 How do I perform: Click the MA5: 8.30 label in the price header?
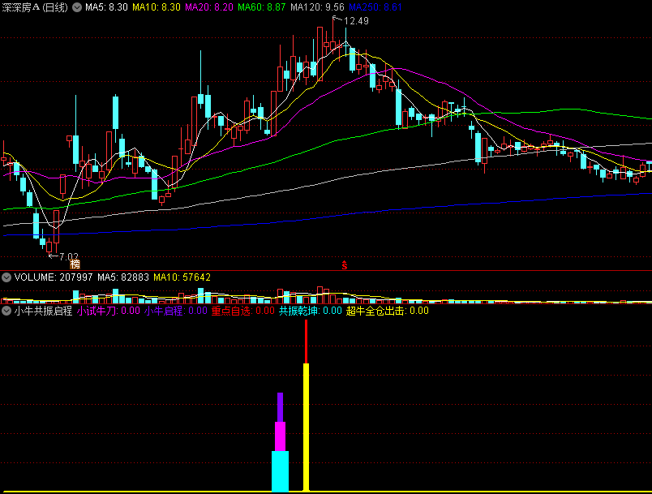click(106, 7)
